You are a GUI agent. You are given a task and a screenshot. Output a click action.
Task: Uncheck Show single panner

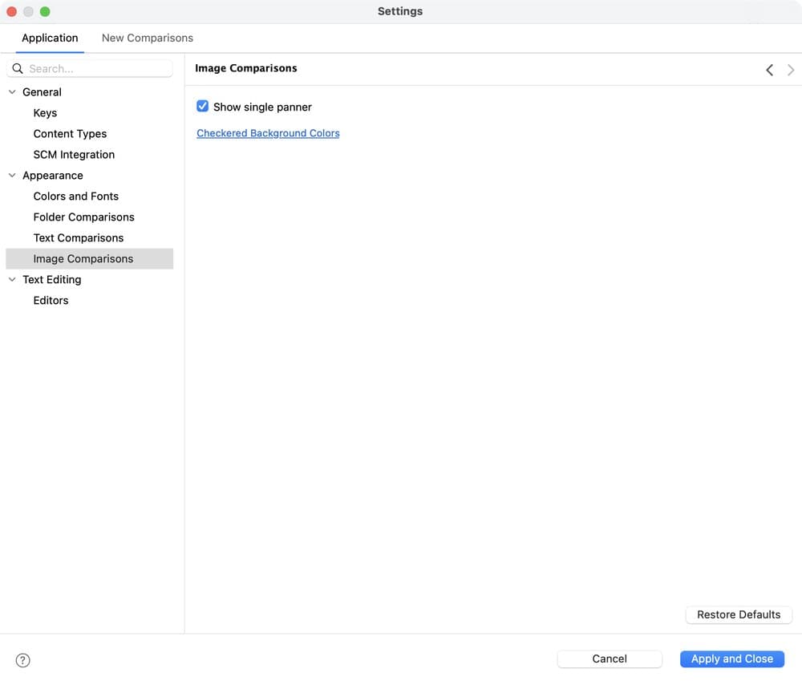(x=203, y=107)
